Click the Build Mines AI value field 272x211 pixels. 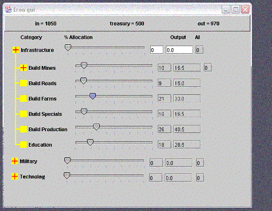point(208,68)
